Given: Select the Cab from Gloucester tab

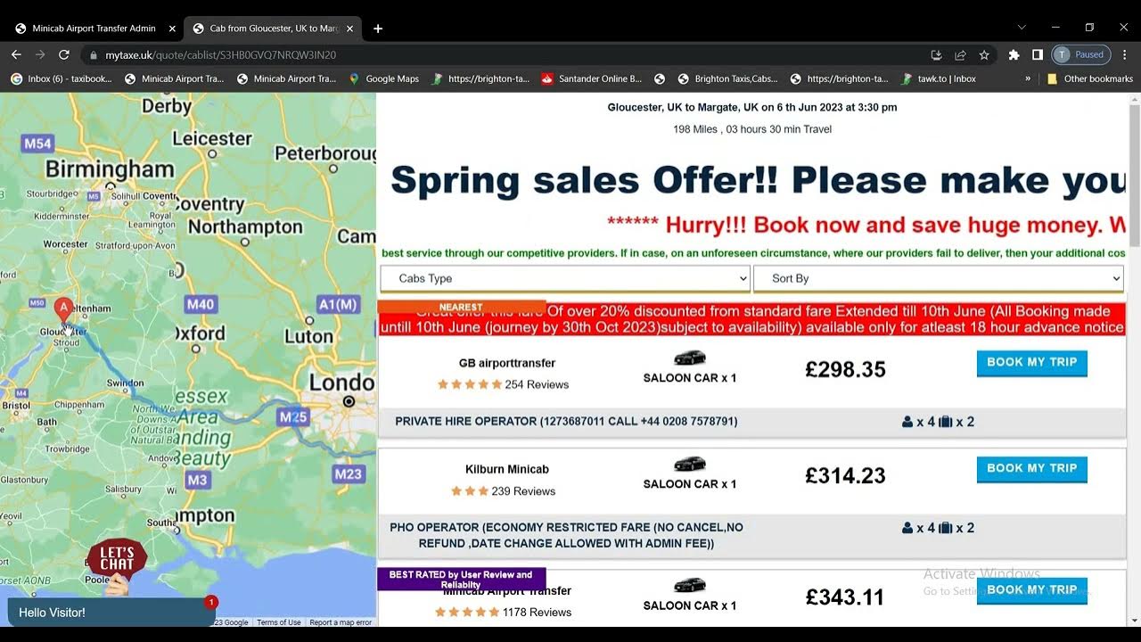Looking at the screenshot, I should (x=274, y=29).
